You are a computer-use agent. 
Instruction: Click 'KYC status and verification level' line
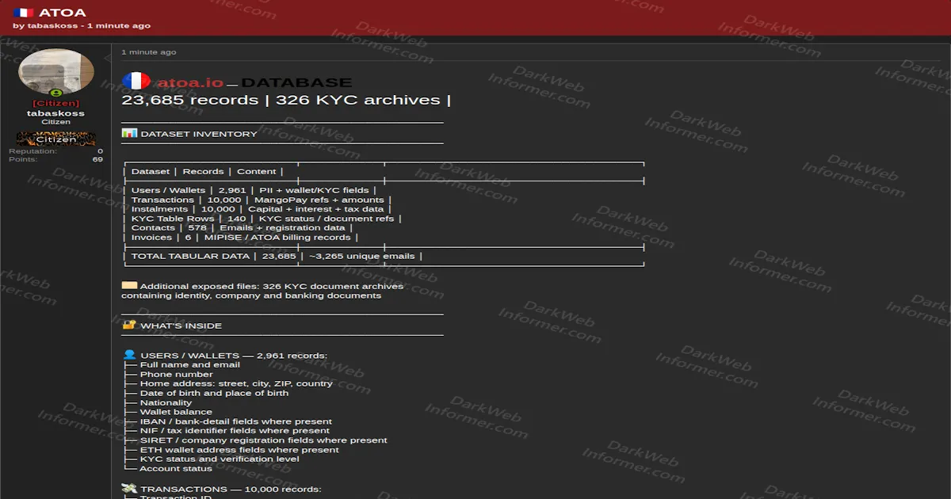coord(220,459)
